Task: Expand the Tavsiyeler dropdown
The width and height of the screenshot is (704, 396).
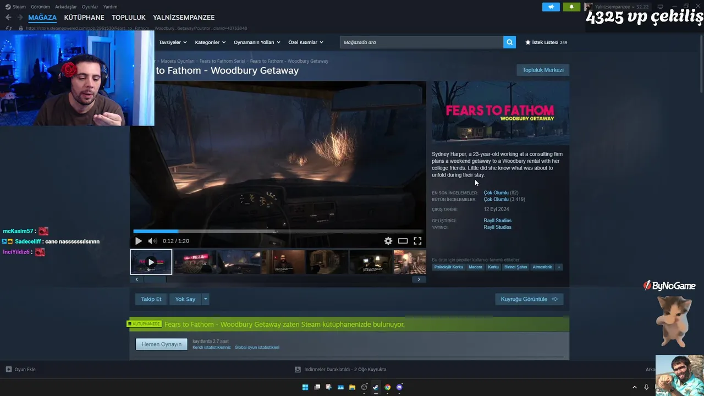Action: coord(173,42)
